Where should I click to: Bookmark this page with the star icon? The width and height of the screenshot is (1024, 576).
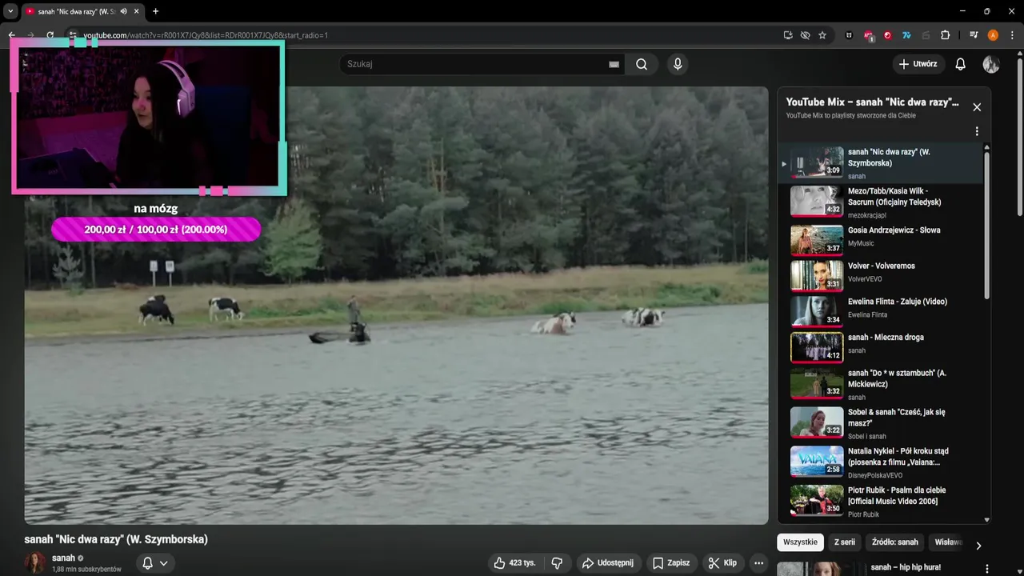[822, 35]
